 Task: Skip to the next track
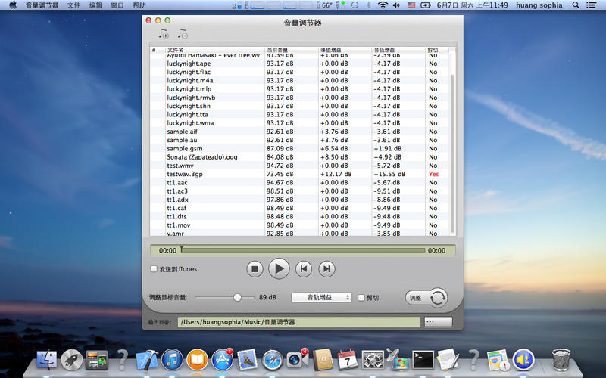point(326,268)
